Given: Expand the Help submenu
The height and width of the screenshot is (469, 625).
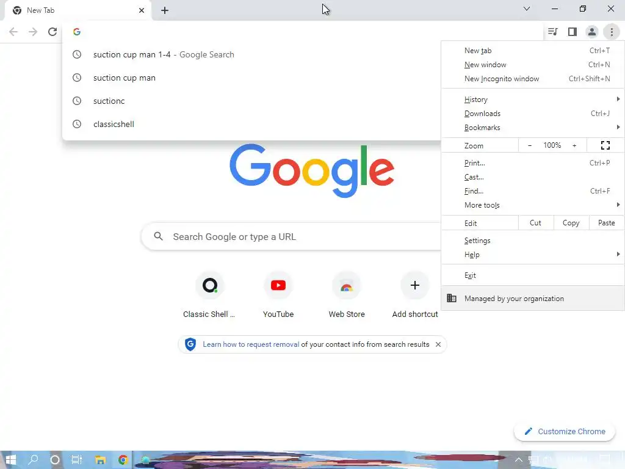Looking at the screenshot, I should coord(533,255).
